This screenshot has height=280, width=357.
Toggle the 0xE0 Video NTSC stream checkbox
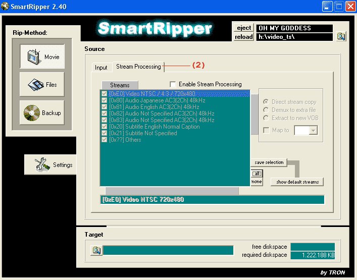coord(105,93)
